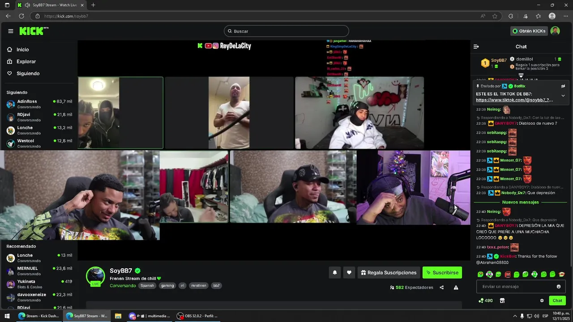Click the Enviar un mensaje field

click(x=521, y=287)
